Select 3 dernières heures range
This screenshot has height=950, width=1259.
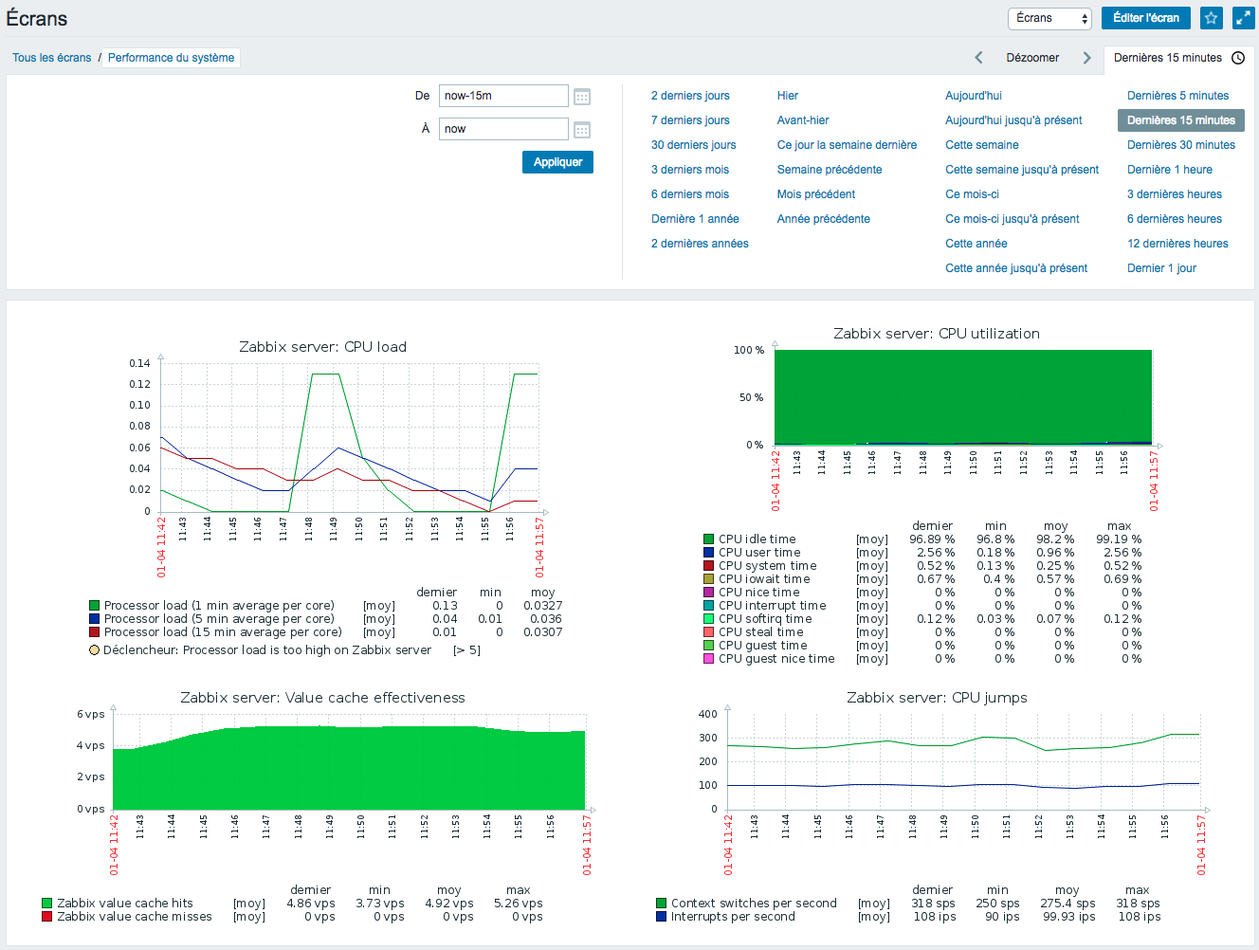coord(1175,194)
